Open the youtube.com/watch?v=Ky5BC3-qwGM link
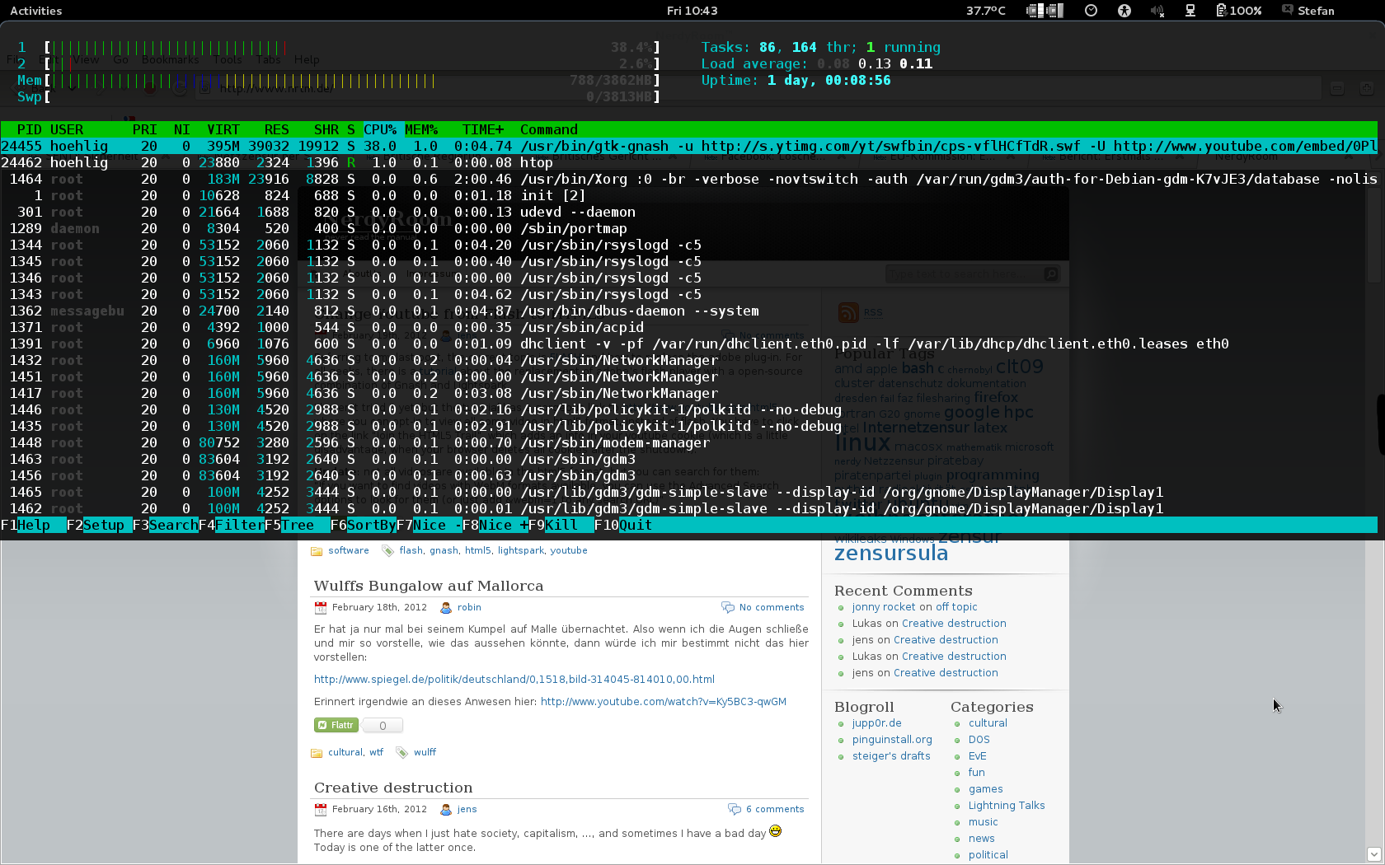The image size is (1385, 865). 664,702
